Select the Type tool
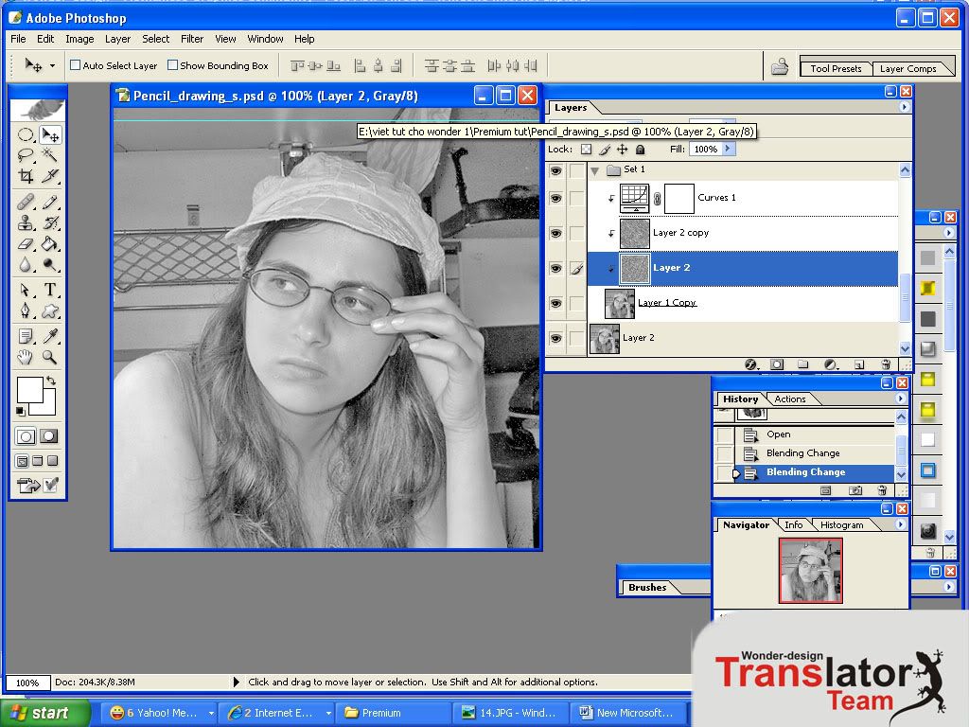This screenshot has width=969, height=727. point(50,290)
